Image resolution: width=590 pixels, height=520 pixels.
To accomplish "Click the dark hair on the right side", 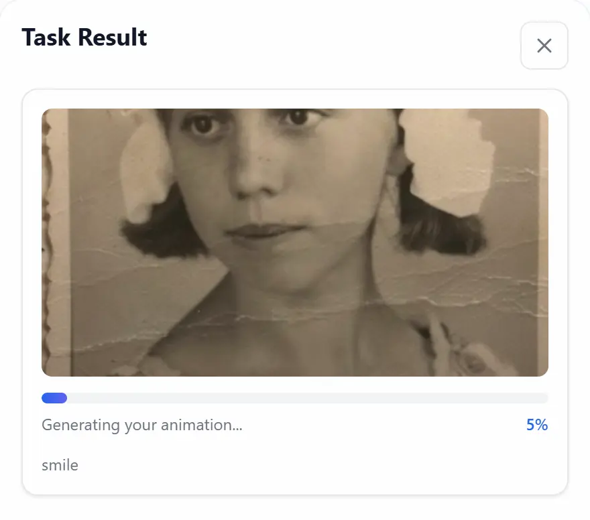I will coord(442,231).
